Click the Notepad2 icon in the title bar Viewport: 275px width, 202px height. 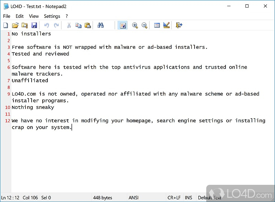[6, 7]
